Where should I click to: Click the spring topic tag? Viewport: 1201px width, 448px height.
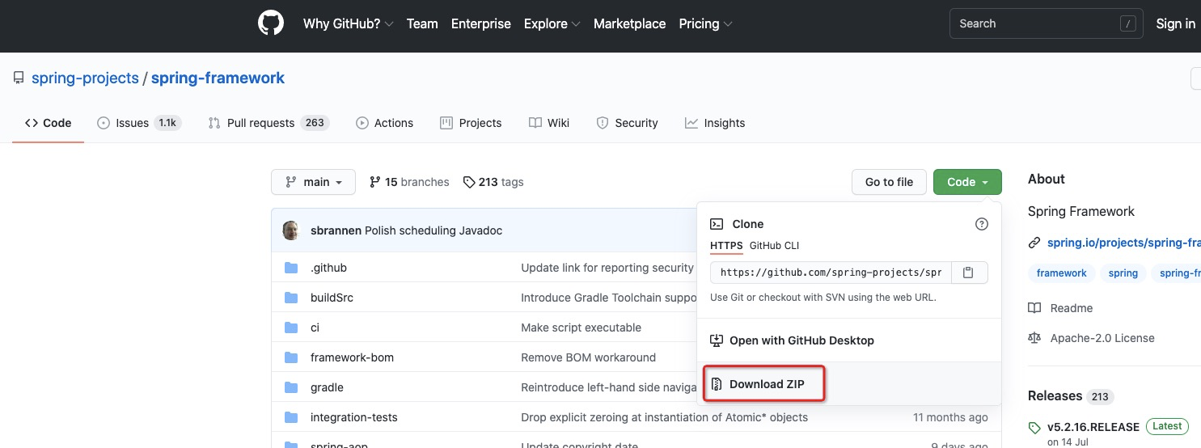(x=1123, y=273)
